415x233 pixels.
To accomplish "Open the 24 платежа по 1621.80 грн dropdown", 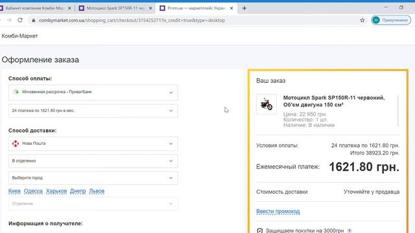I will click(93, 111).
